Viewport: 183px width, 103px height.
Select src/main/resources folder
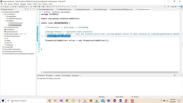click(x=12, y=27)
